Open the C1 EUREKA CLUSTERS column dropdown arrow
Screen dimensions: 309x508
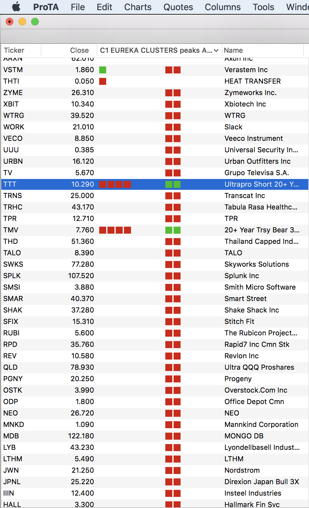coord(216,51)
